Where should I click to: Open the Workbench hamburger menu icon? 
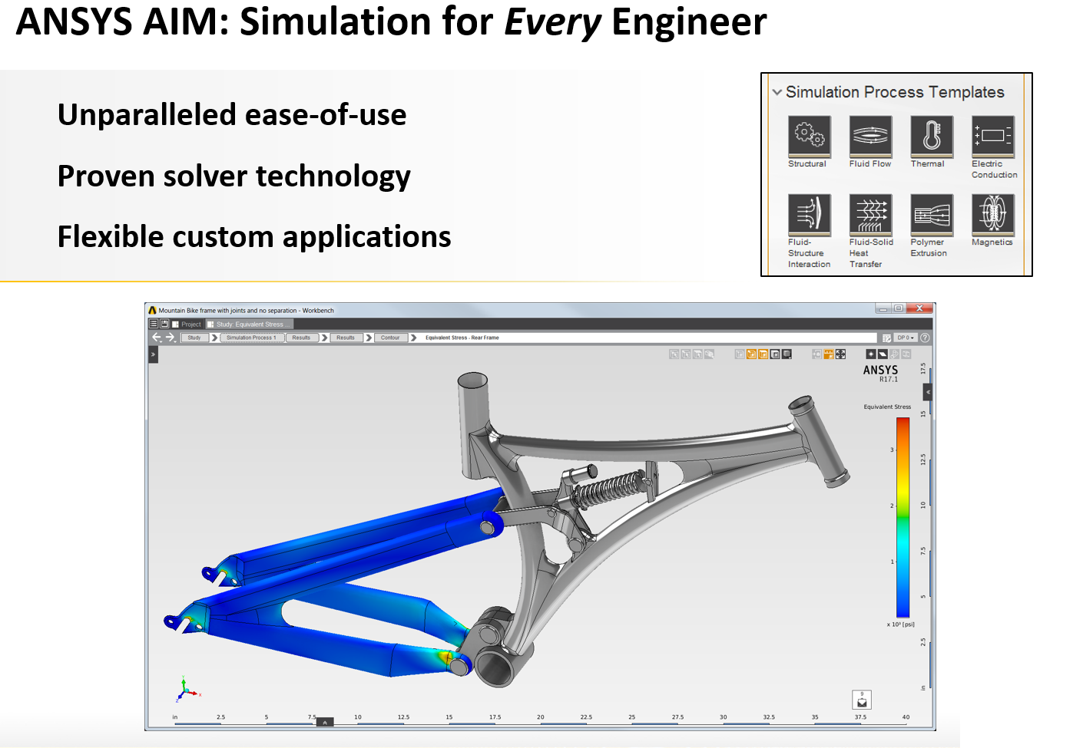click(153, 324)
